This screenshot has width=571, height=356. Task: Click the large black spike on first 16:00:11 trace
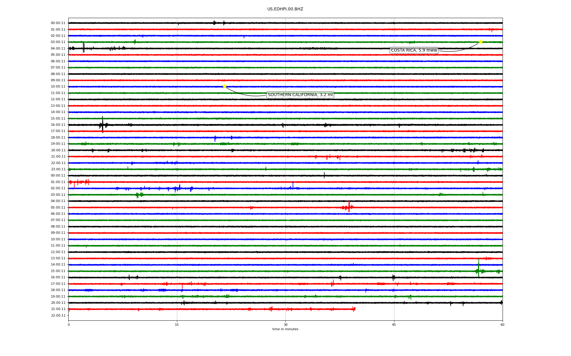(103, 124)
